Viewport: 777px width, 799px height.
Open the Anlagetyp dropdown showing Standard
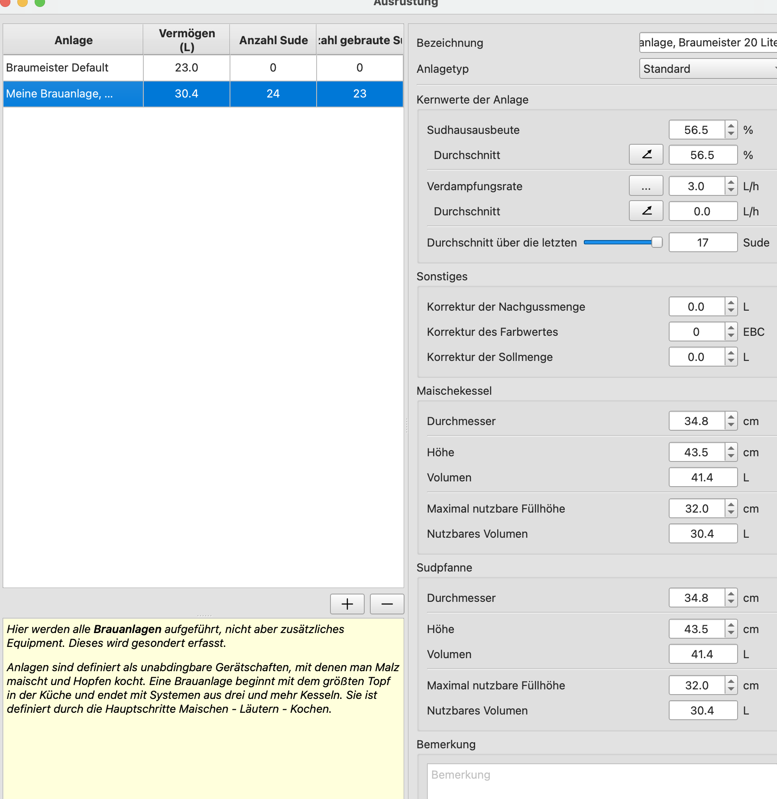pos(708,69)
